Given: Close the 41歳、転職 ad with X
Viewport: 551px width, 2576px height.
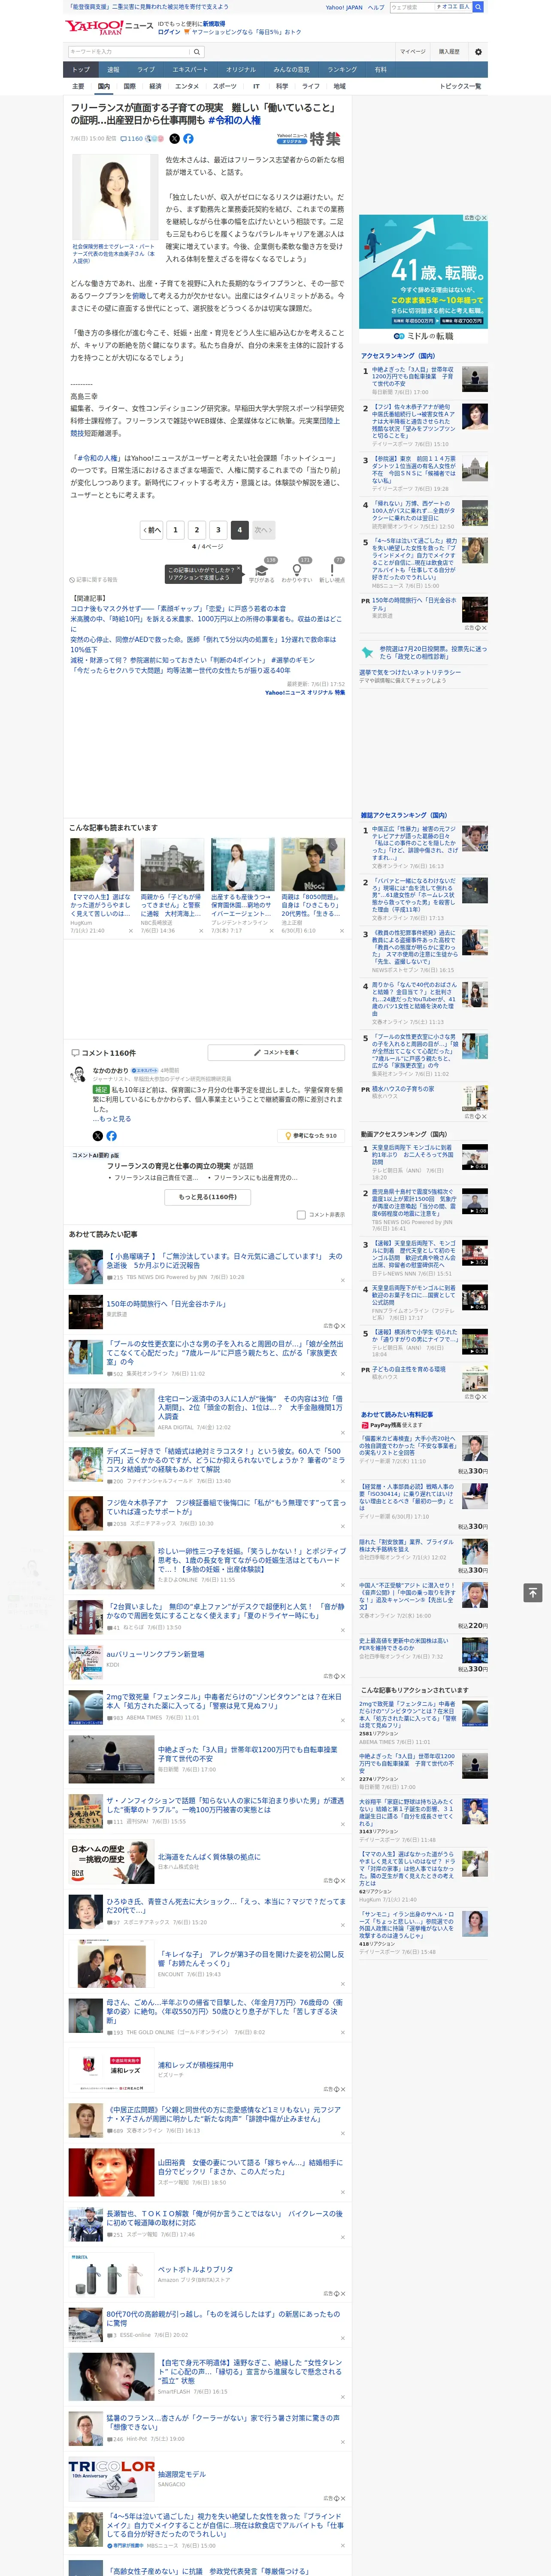Looking at the screenshot, I should point(484,218).
